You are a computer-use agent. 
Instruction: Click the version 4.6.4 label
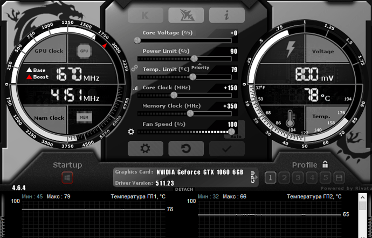19,188
